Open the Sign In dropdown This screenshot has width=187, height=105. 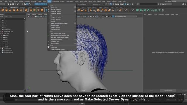pyautogui.click(x=166, y=4)
